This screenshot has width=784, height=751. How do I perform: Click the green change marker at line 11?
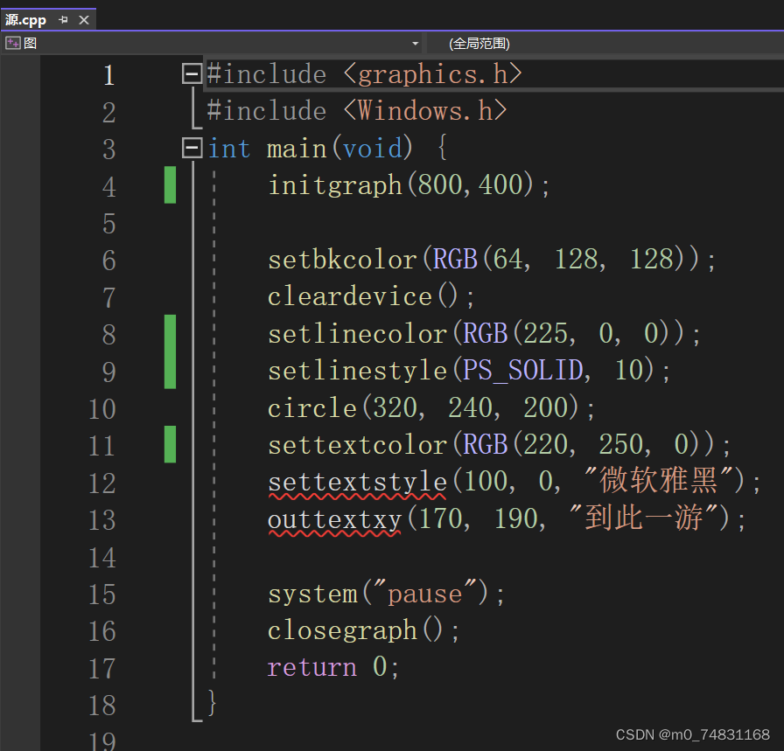pyautogui.click(x=170, y=444)
